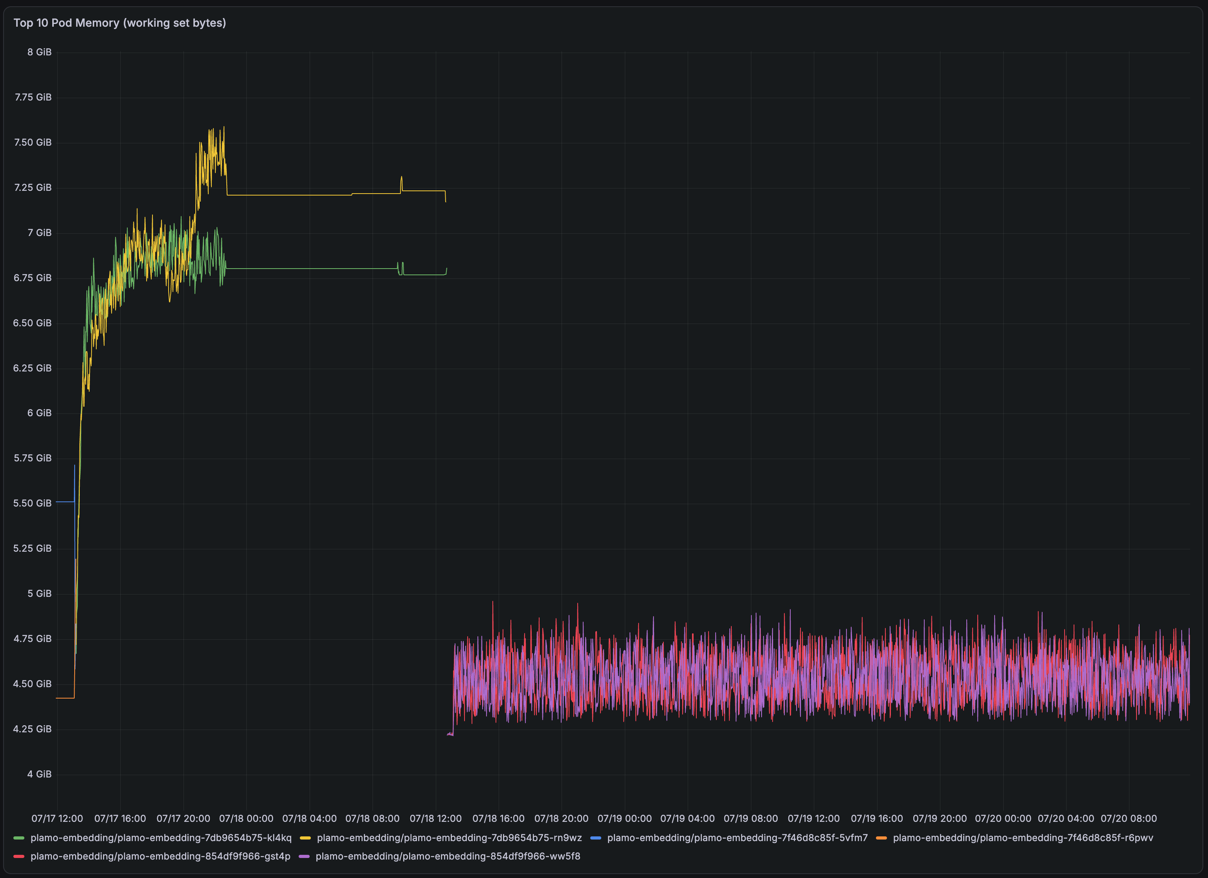Screen dimensions: 1208x878
Task: Click purple color swatch for ww5f8 series
Action: 304,857
